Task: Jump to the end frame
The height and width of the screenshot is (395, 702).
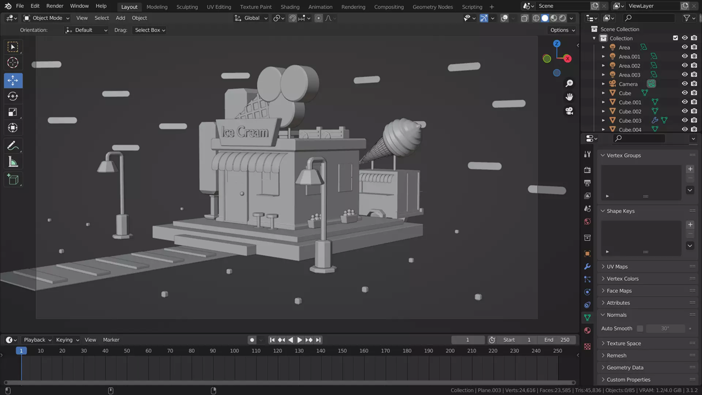Action: coord(318,340)
